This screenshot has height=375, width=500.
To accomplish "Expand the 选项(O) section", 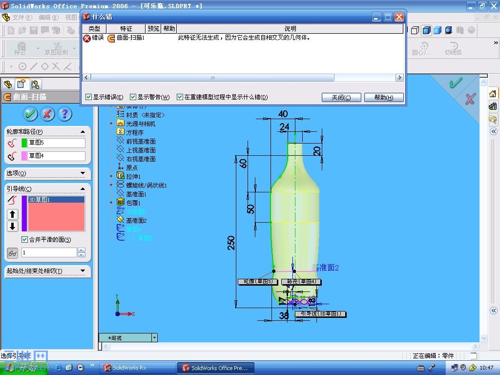I will tap(83, 173).
